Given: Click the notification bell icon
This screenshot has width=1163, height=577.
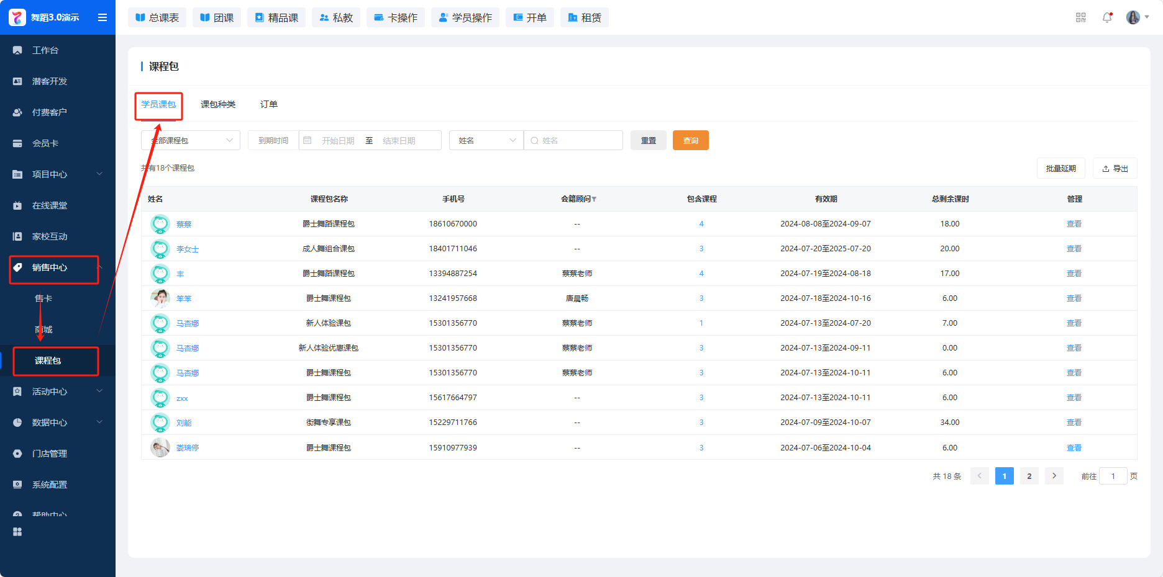Looking at the screenshot, I should tap(1106, 17).
